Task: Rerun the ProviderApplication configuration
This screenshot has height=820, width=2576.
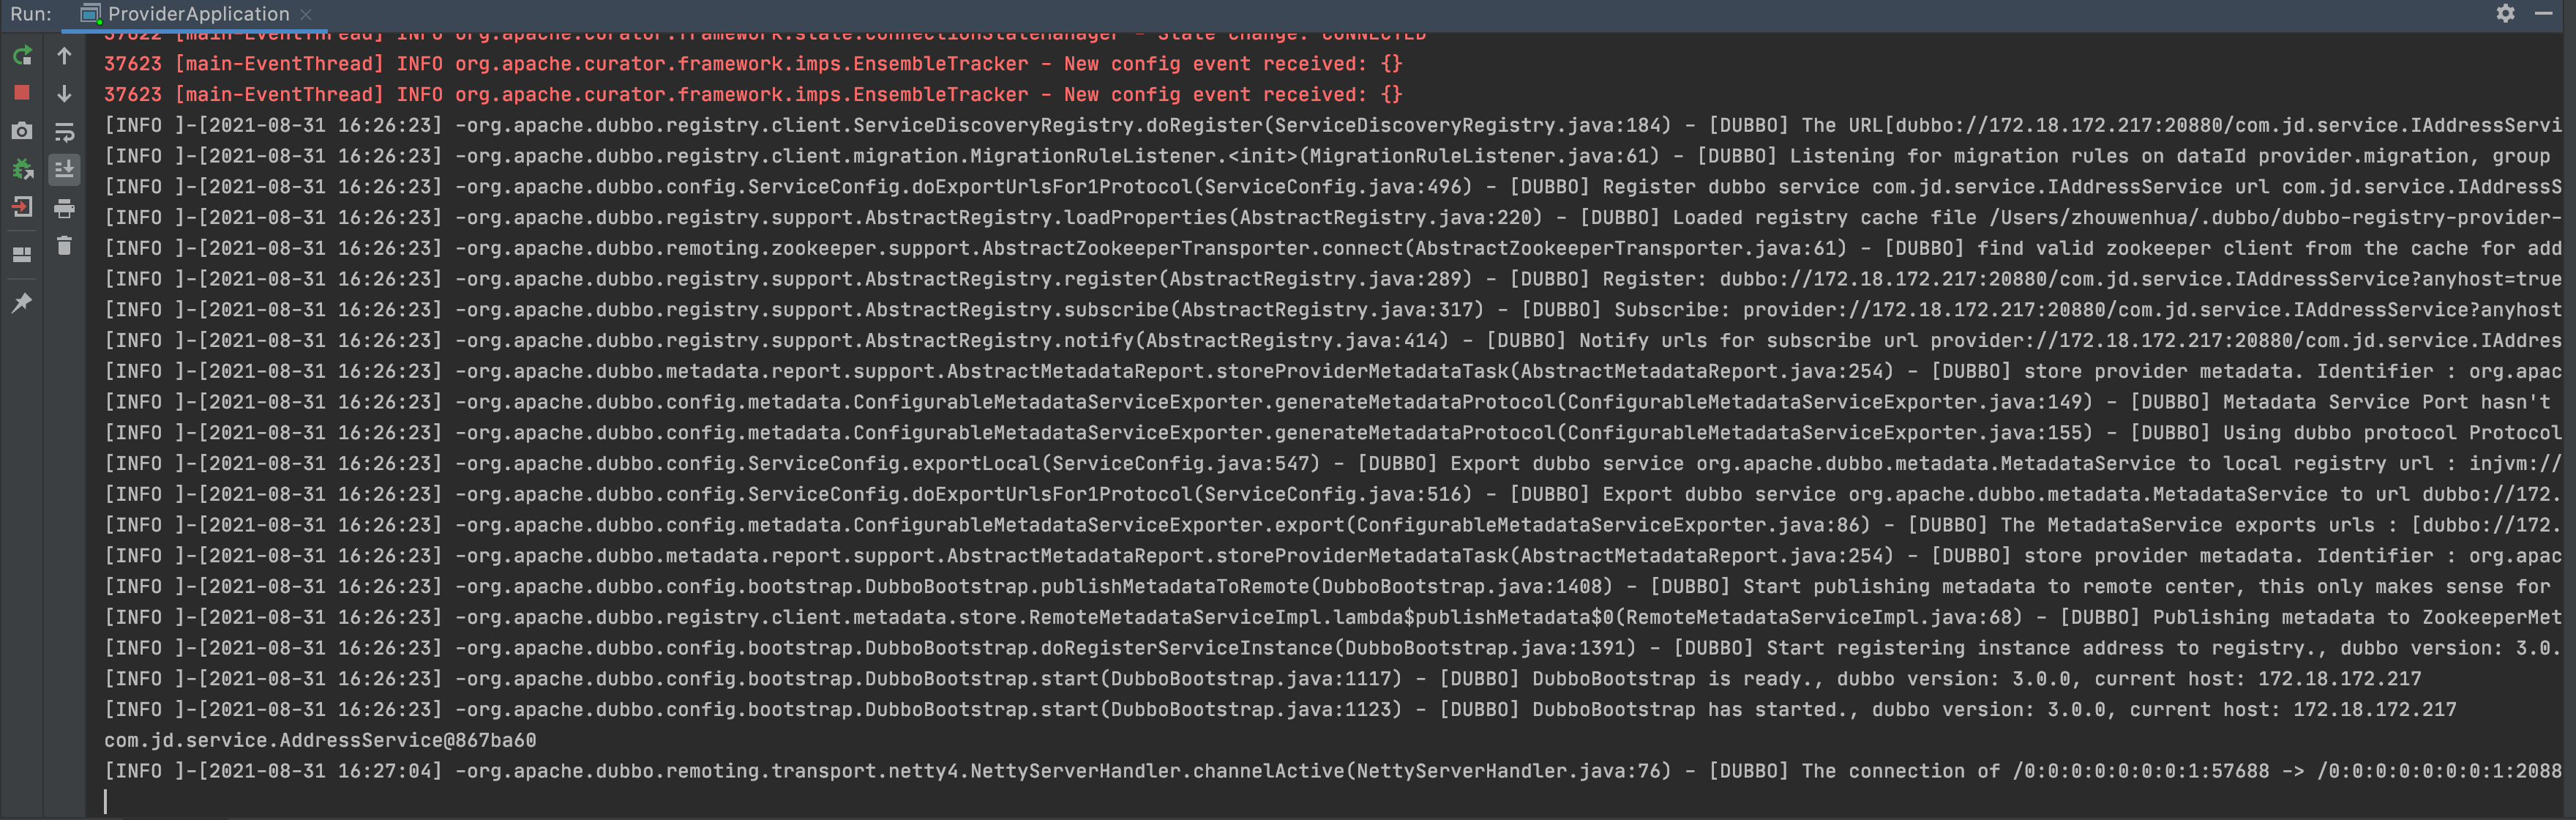Action: (22, 56)
